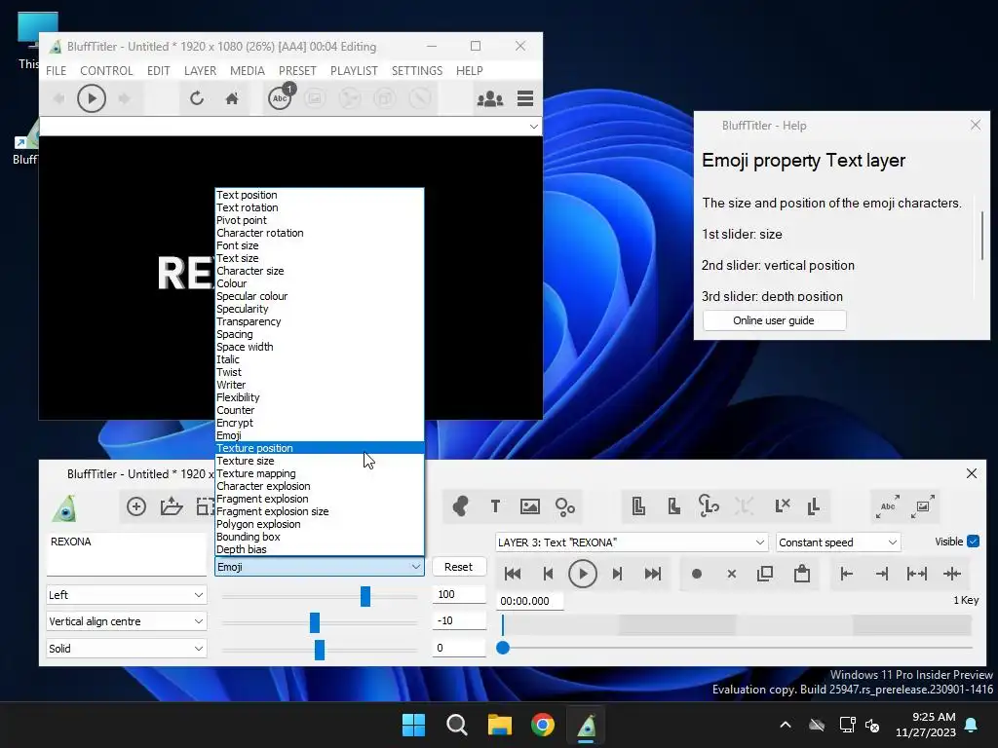Screen dimensions: 998x748
Task: Click the reload show icon in main toolbar
Action: click(197, 98)
